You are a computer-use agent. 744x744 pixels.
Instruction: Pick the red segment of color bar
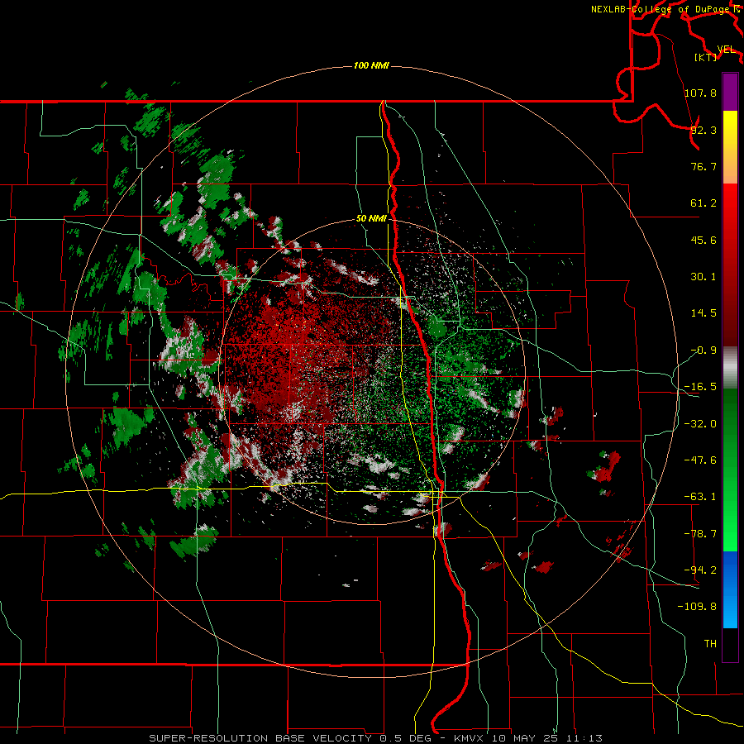pyautogui.click(x=730, y=265)
